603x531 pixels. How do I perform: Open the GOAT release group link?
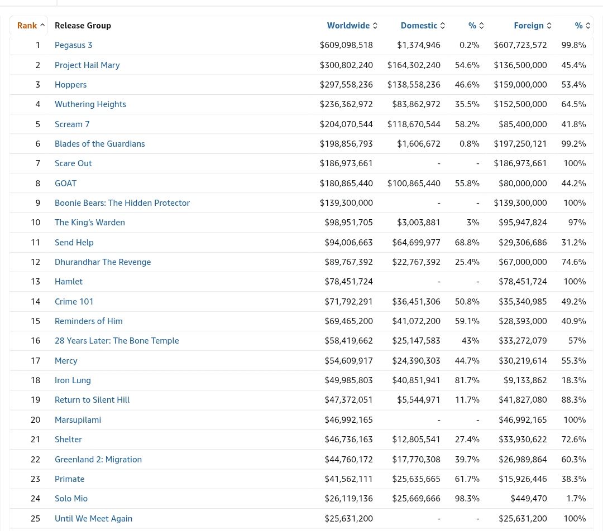point(65,184)
